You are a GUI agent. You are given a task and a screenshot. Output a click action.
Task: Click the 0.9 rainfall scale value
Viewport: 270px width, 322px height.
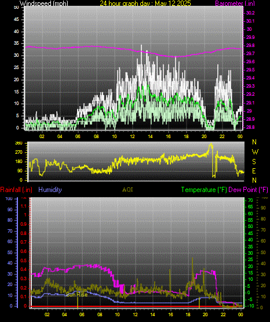(x=24, y=224)
